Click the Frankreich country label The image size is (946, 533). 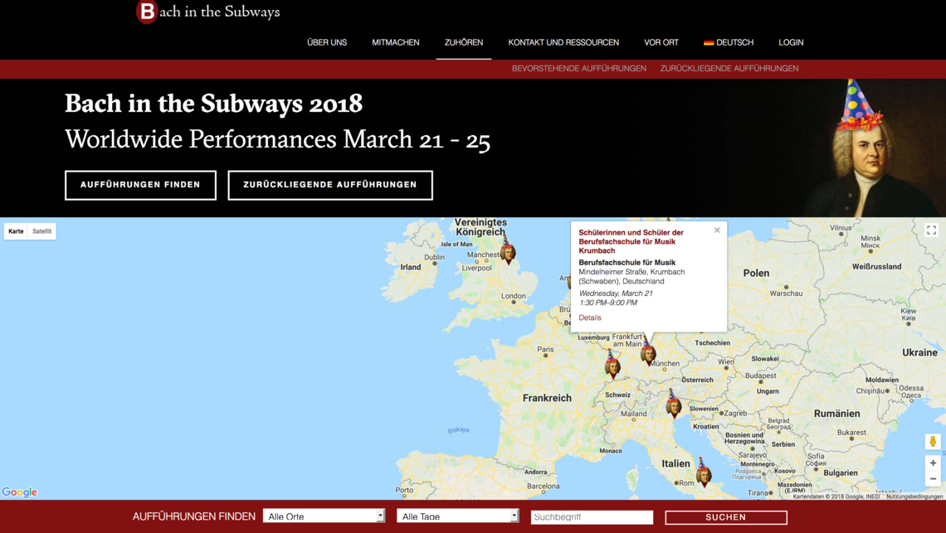547,398
